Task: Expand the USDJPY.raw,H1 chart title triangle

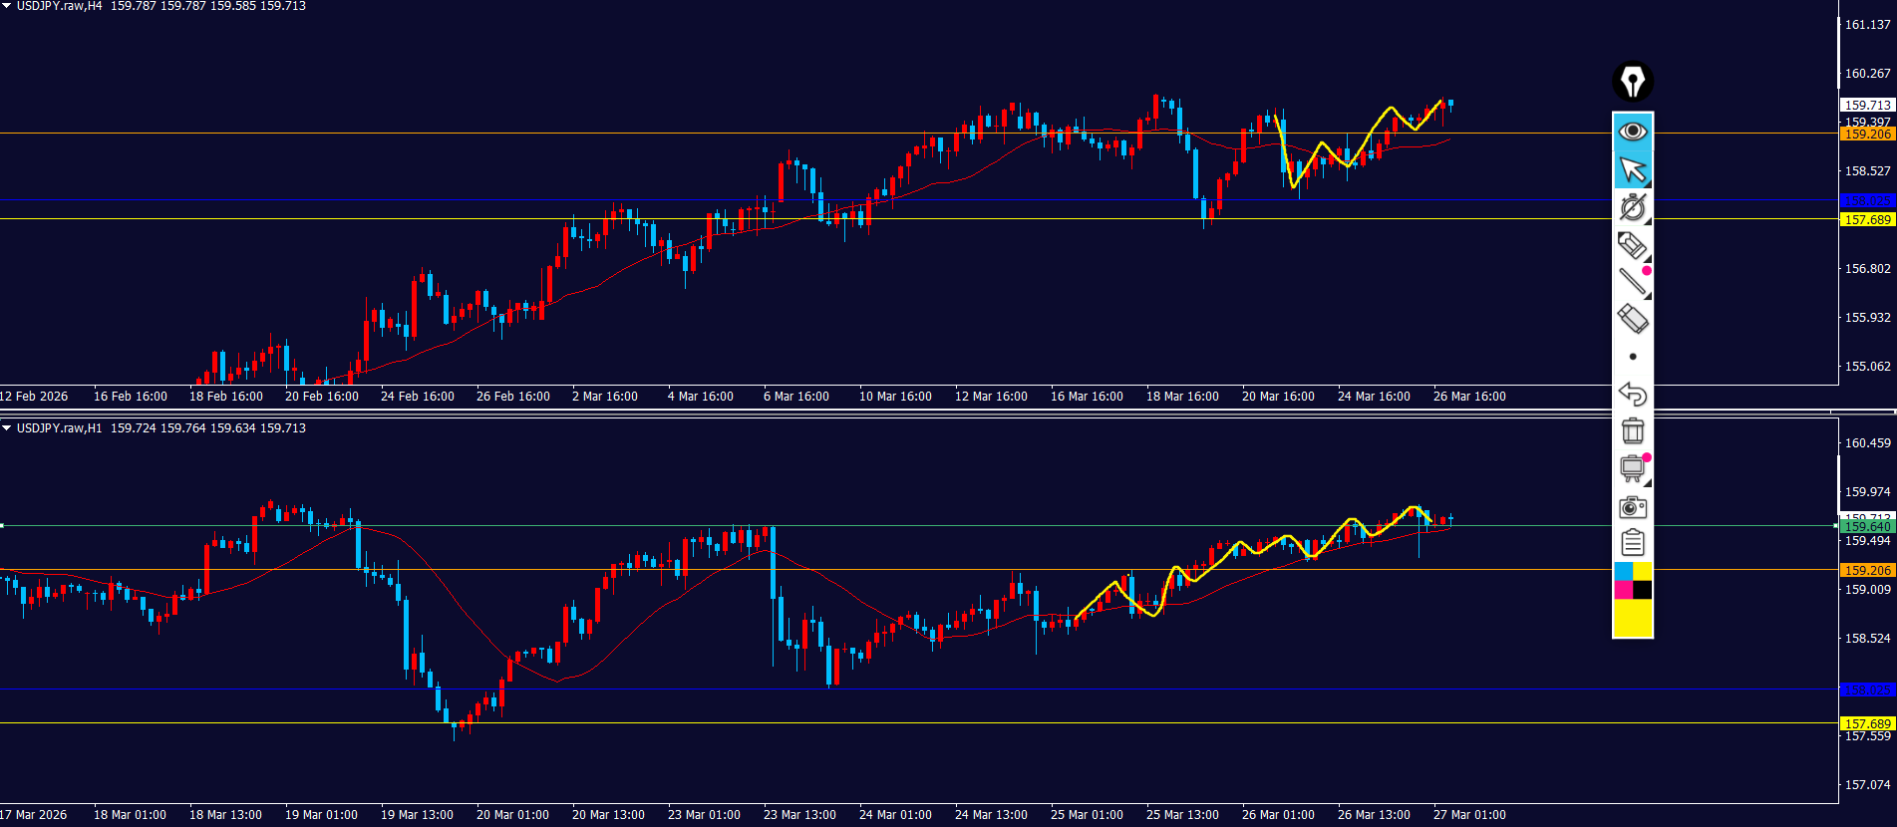Action: [x=7, y=428]
